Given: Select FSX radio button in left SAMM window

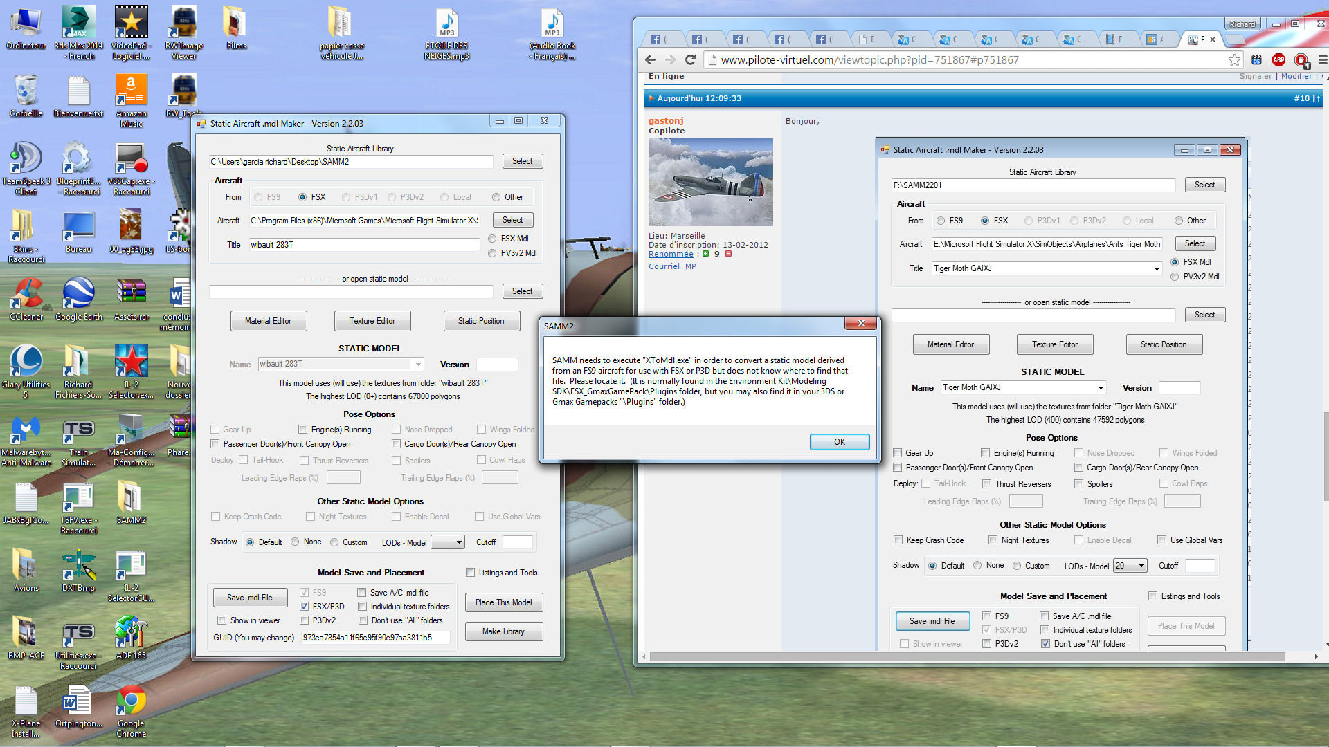Looking at the screenshot, I should click(x=302, y=197).
